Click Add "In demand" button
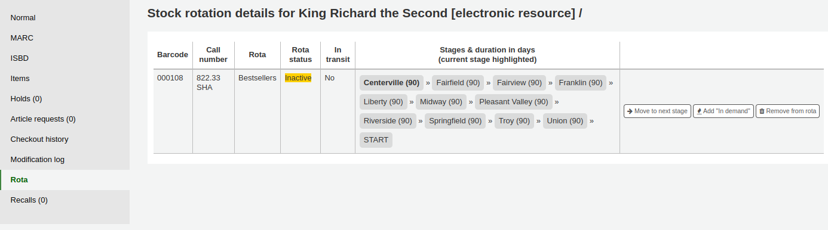The height and width of the screenshot is (230, 828). click(723, 111)
